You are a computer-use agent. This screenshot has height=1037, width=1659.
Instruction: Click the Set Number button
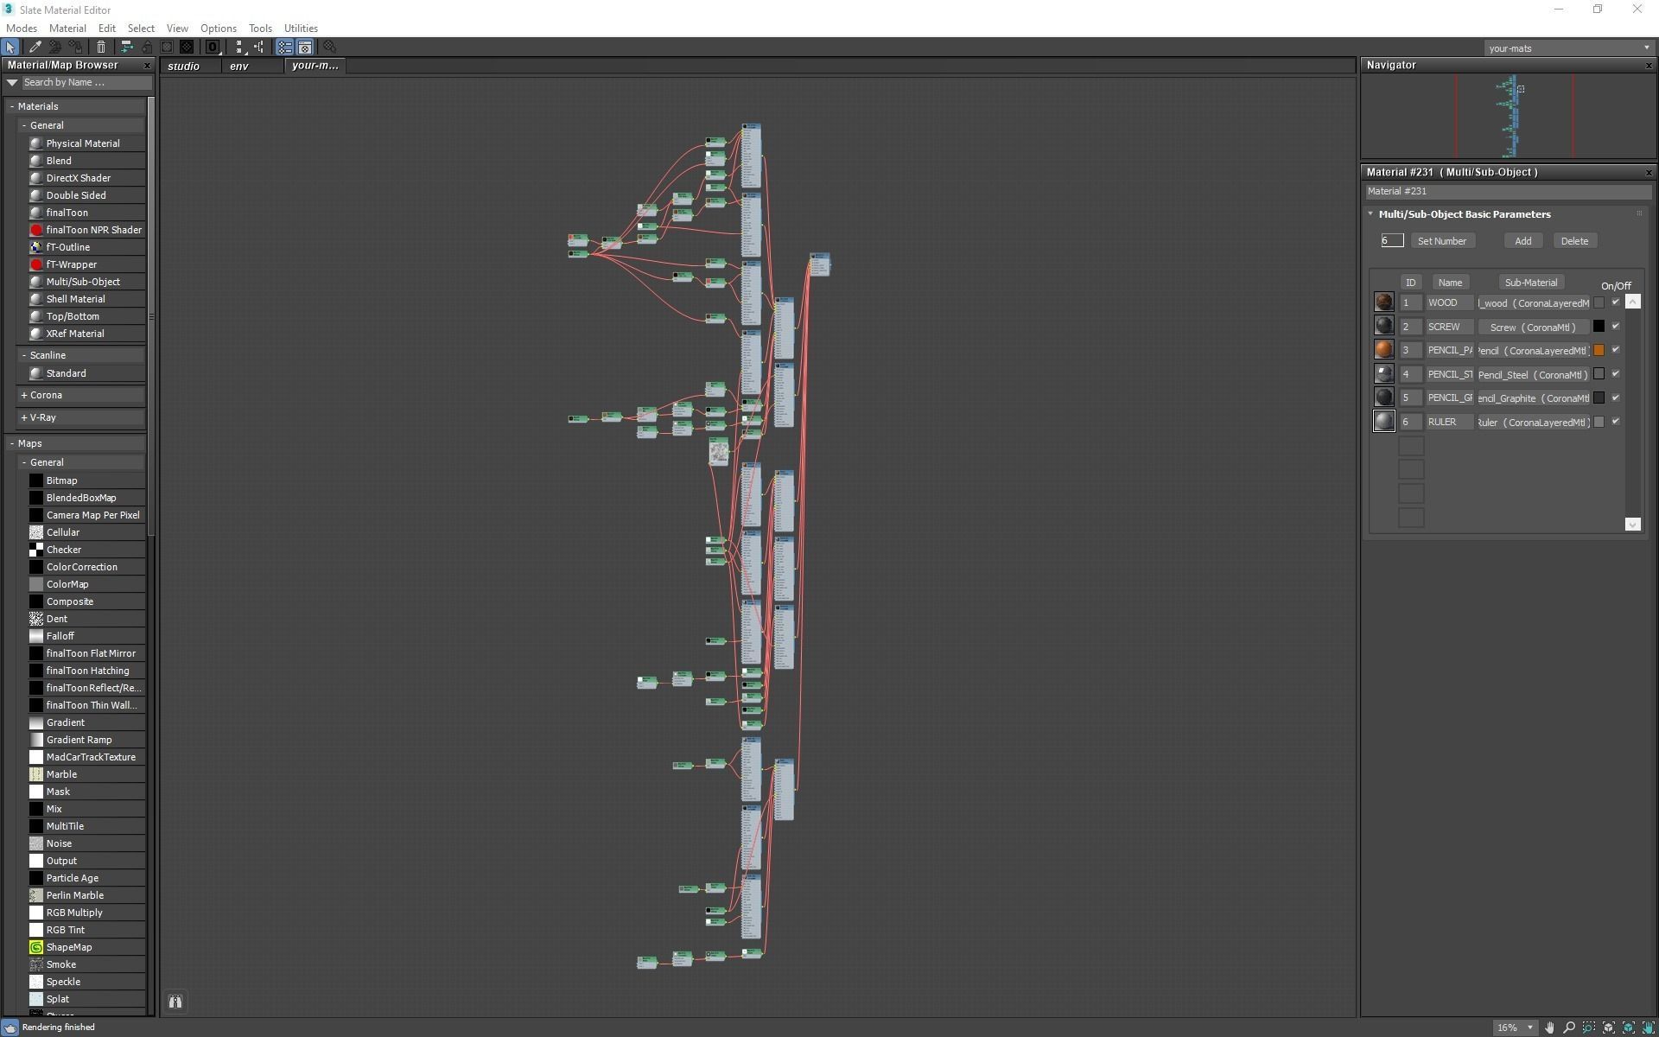click(1441, 241)
